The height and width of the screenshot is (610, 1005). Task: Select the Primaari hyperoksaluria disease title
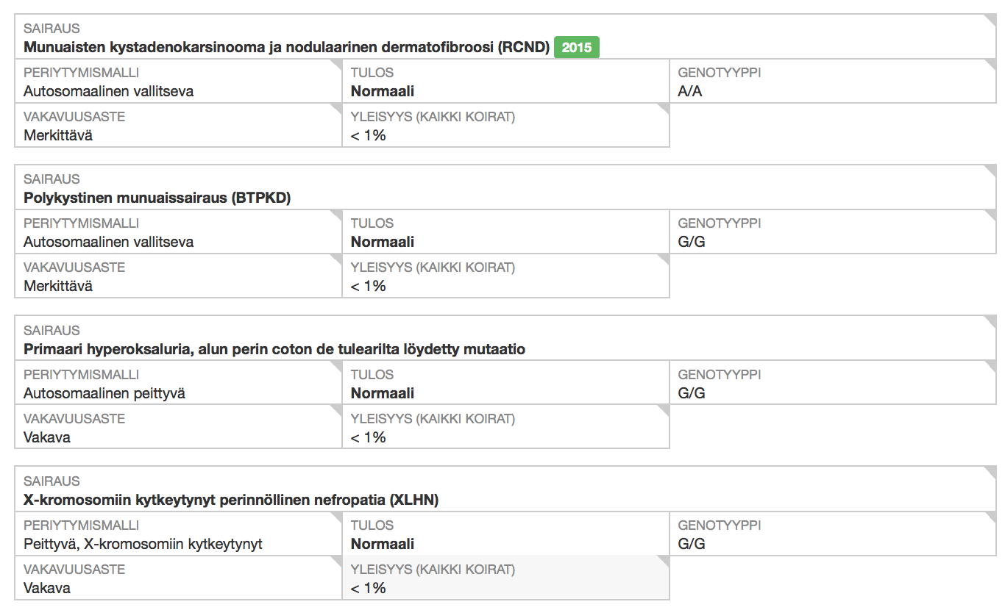click(274, 350)
